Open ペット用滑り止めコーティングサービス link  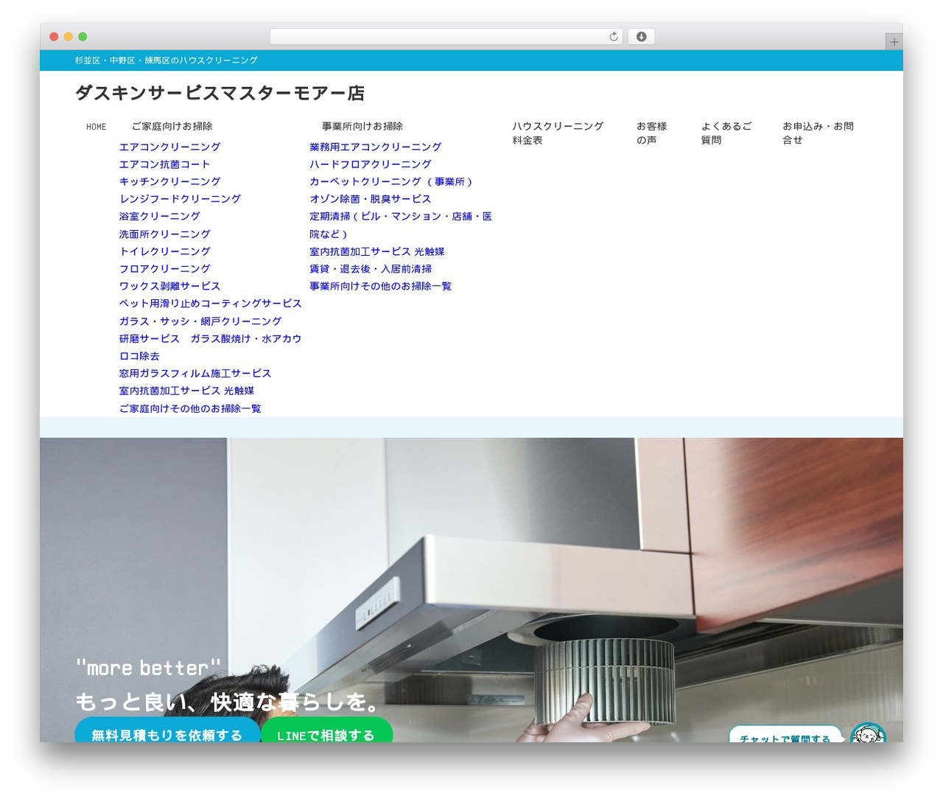210,304
